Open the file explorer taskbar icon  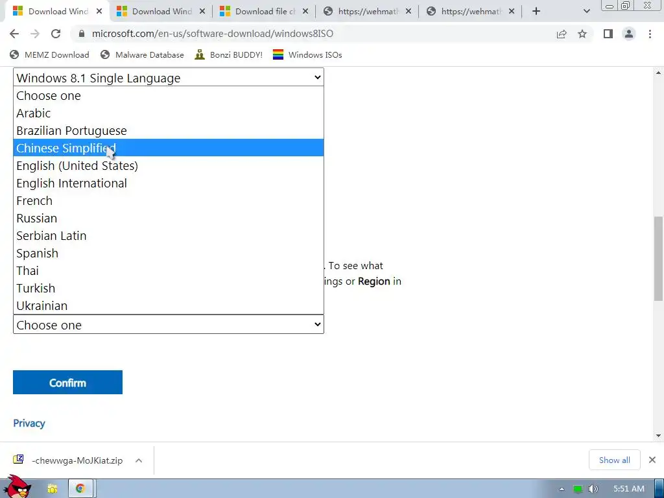point(53,489)
